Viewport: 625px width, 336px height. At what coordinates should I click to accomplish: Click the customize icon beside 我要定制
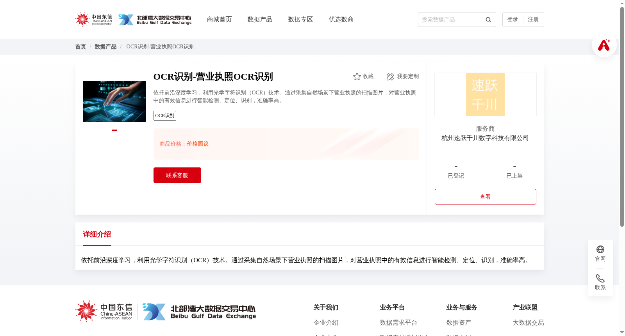(x=390, y=77)
